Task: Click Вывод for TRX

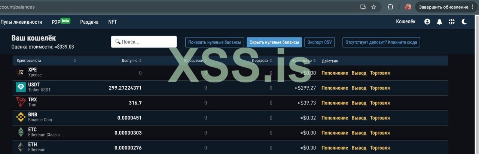Action: tap(359, 103)
